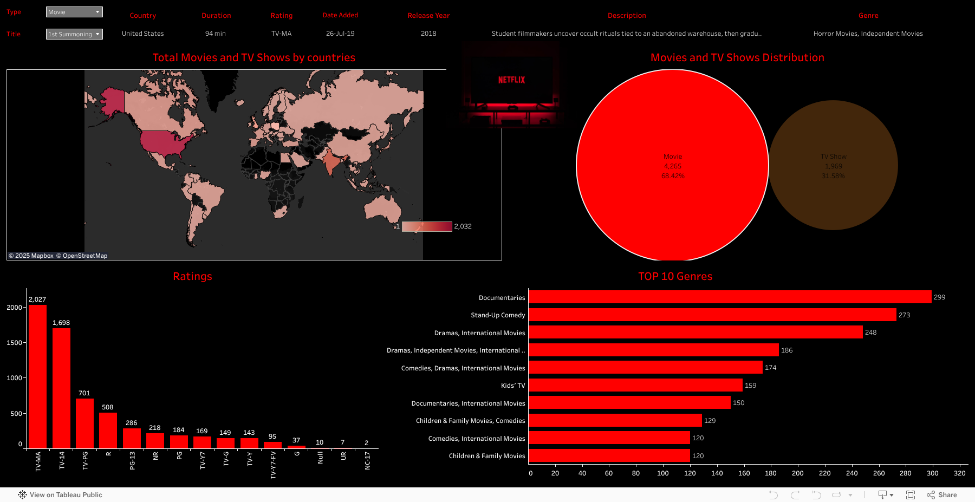Select the TV-MA ratings bar

pos(37,376)
